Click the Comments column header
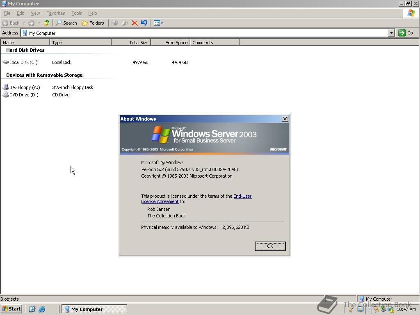Viewport: 420px width, 315px height. [215, 43]
